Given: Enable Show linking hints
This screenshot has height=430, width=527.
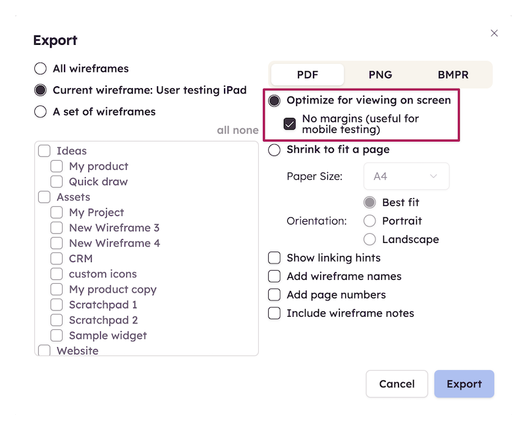Looking at the screenshot, I should tap(275, 258).
